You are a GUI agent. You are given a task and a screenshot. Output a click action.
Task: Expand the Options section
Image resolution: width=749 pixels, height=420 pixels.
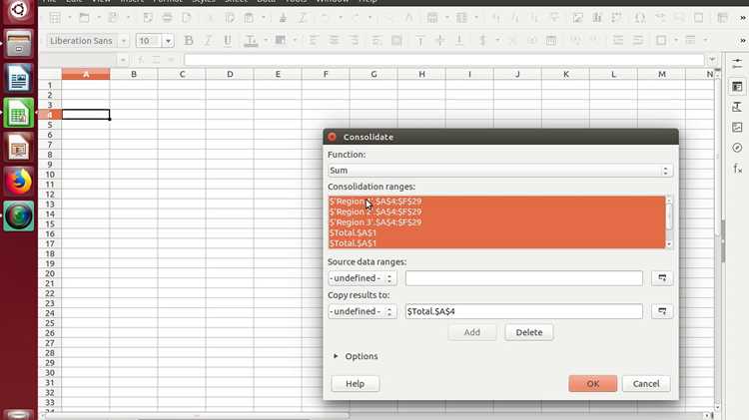click(356, 356)
